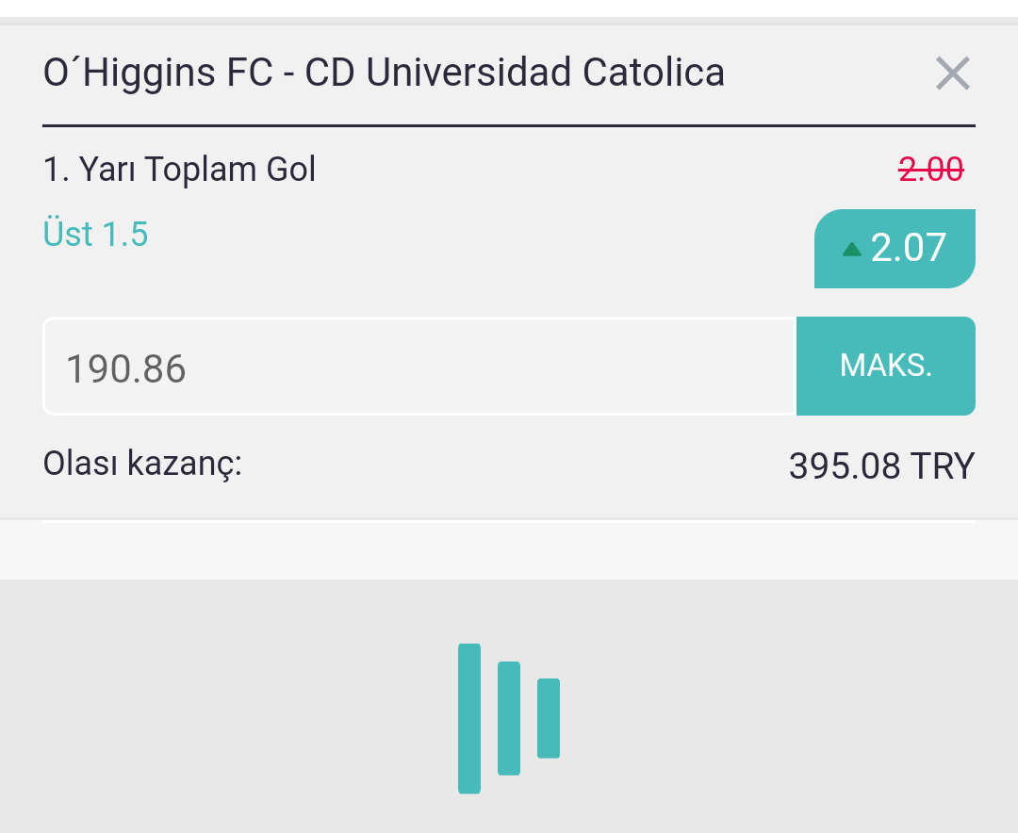Open the 1. Yarı Toplam Gol market
Viewport: 1018px width, 833px height.
[179, 170]
